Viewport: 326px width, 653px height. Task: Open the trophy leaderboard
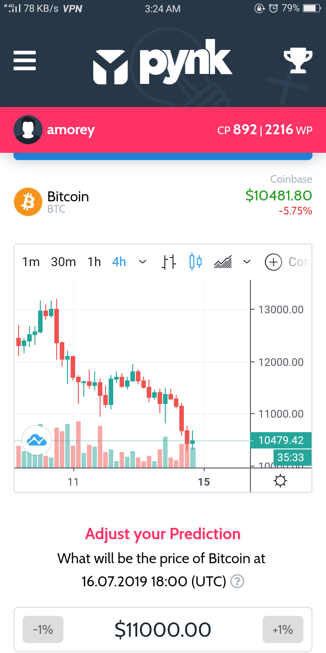(x=297, y=61)
